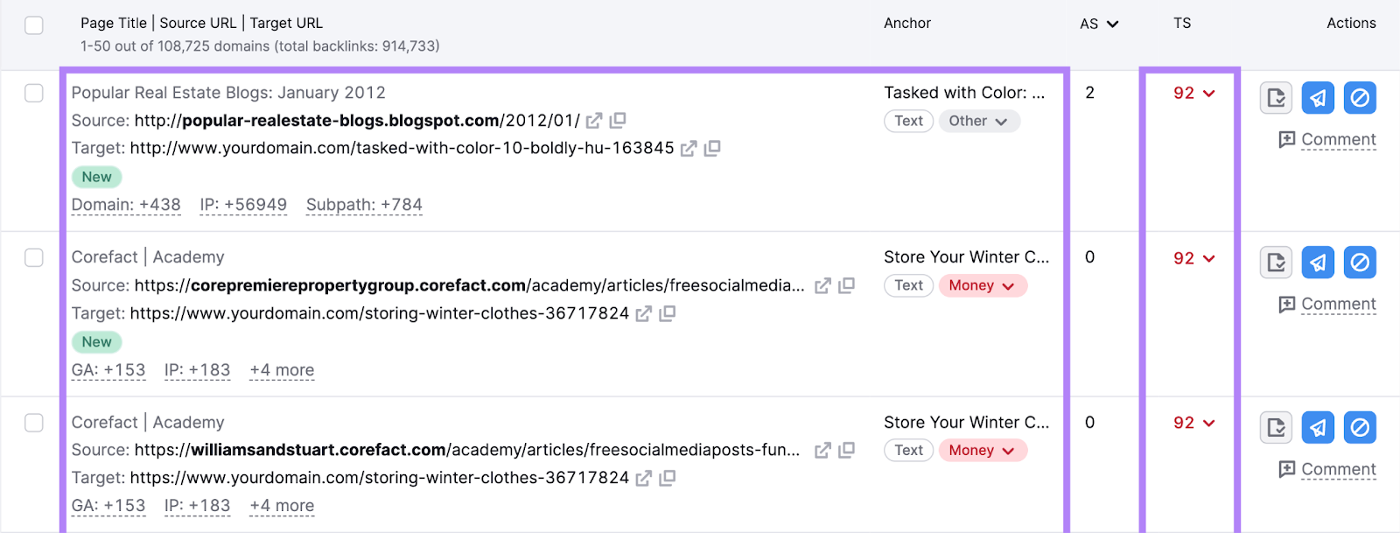Viewport: 1400px width, 533px height.
Task: Open popular-realestate-blogs source URL in new tab icon
Action: (594, 121)
